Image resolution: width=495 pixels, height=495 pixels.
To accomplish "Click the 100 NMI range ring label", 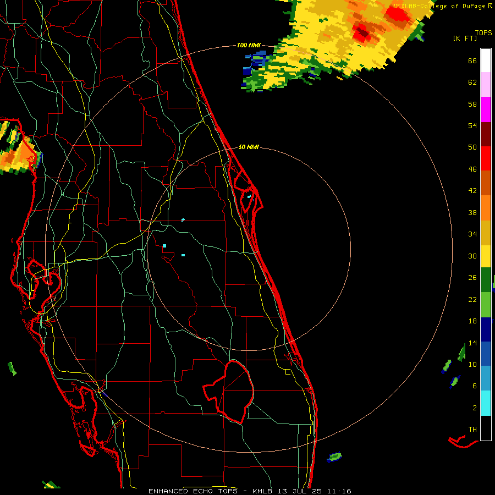I will (249, 46).
